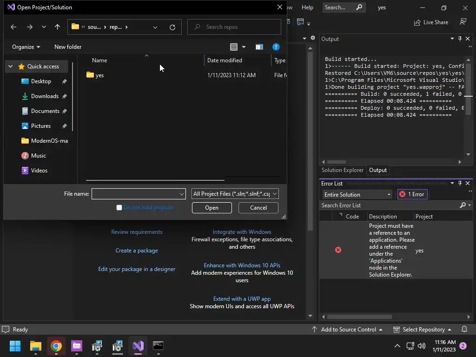
Task: Close the Output panel
Action: point(468,39)
